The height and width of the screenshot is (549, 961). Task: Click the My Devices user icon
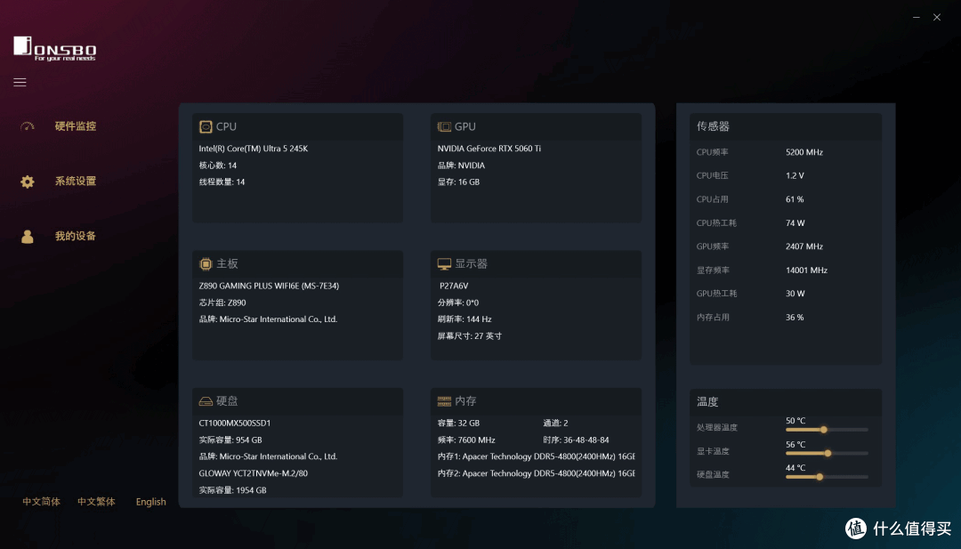27,237
